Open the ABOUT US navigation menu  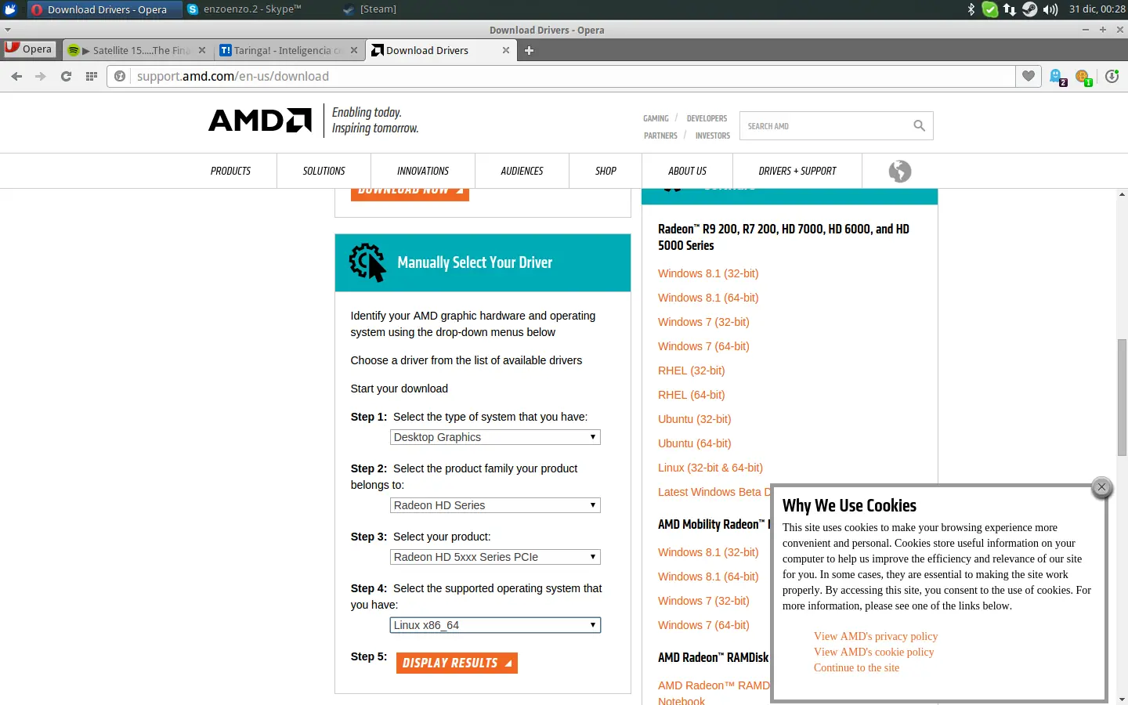(687, 171)
